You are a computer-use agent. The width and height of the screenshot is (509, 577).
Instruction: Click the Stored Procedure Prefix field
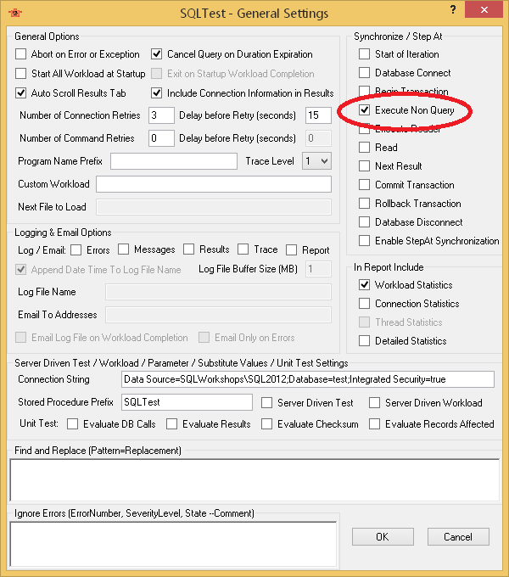[187, 402]
